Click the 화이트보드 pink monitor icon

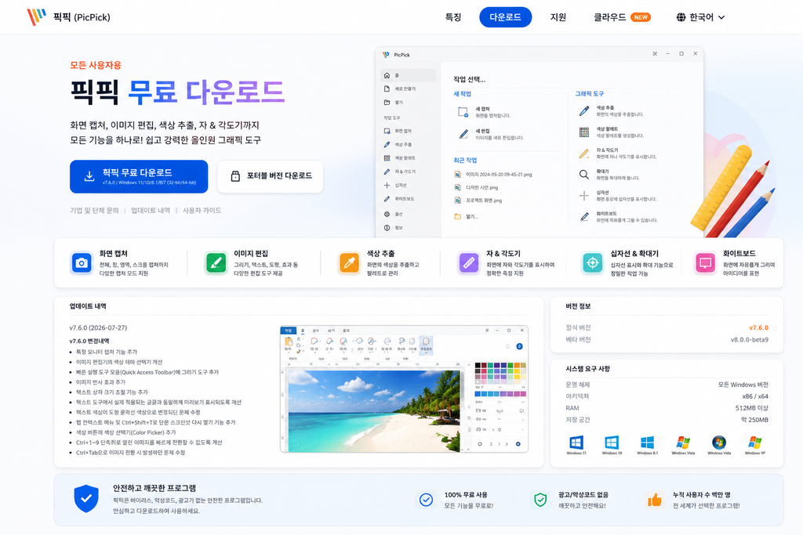(x=705, y=263)
